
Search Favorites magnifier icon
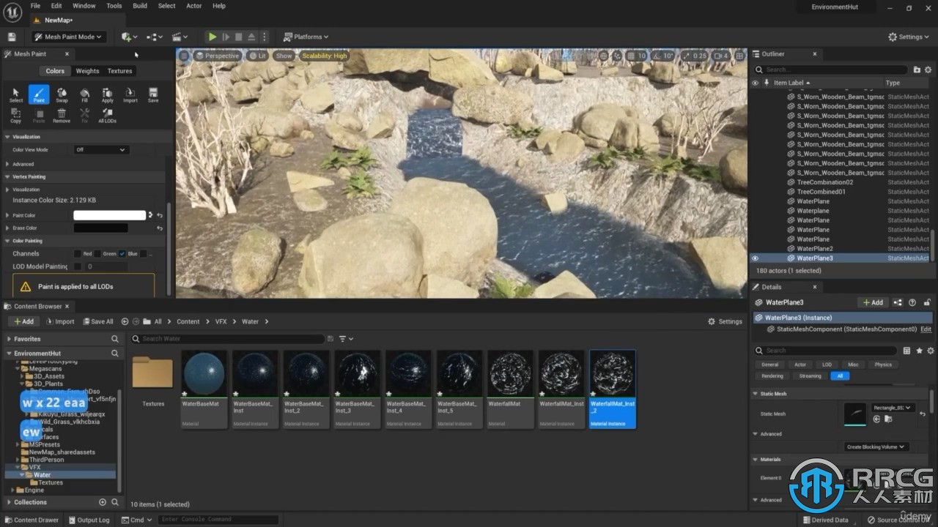114,339
